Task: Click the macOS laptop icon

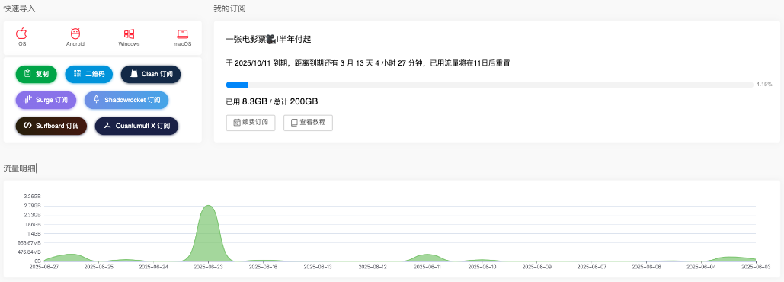Action: click(183, 34)
